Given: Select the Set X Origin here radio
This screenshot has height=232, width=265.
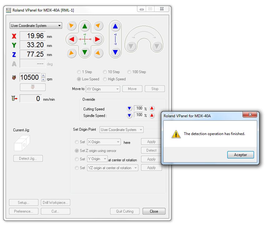Looking at the screenshot, I should (77, 142).
